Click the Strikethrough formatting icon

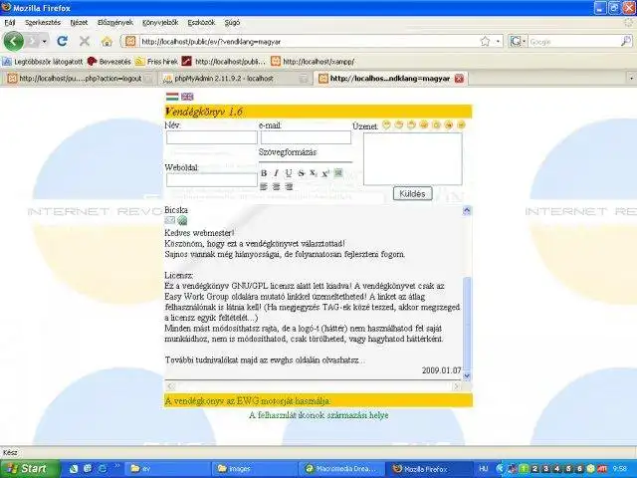(x=301, y=173)
